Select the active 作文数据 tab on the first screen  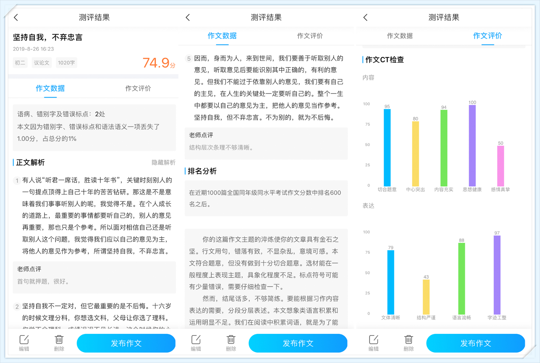coord(50,88)
